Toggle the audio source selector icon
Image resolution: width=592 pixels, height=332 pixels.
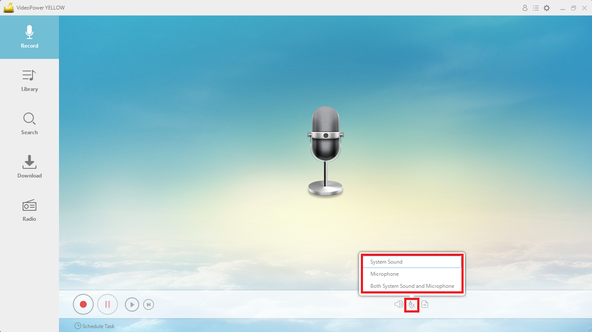(412, 305)
